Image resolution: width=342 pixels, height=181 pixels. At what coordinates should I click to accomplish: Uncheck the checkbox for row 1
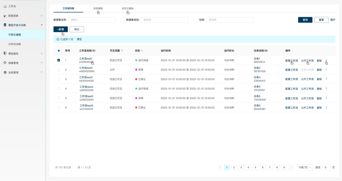coord(59,60)
